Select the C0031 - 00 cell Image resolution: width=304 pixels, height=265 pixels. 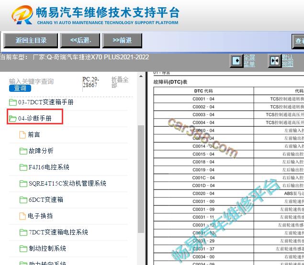coord(203,201)
